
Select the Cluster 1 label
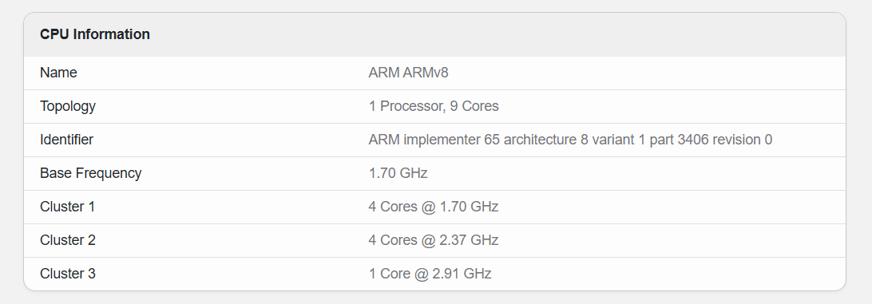[x=67, y=207]
